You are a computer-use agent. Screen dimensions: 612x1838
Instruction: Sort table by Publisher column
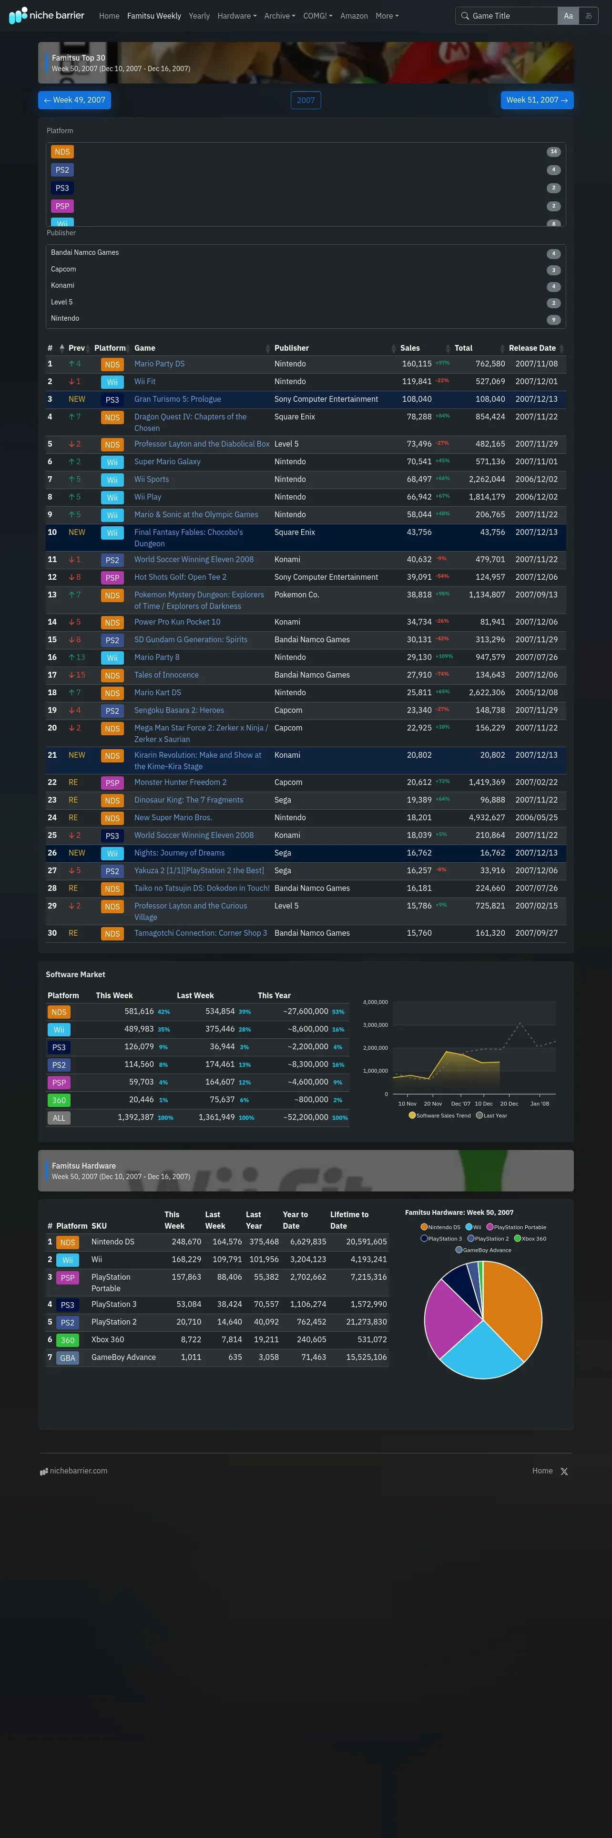point(335,348)
